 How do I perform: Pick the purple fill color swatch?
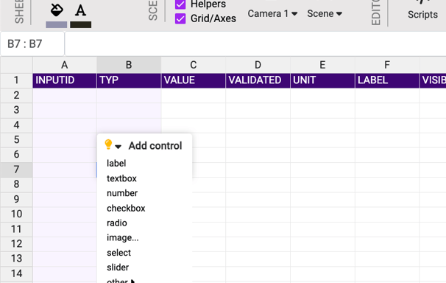pos(57,25)
